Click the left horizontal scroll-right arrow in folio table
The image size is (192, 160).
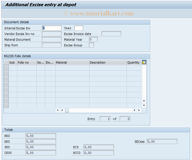pos(62,110)
